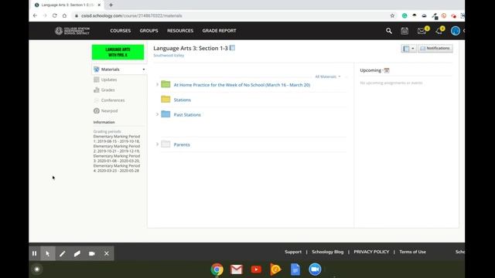Expand the Past Stations folder
This screenshot has height=278, width=495.
coord(157,114)
